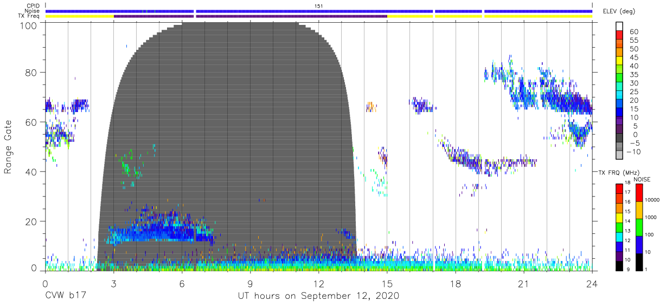This screenshot has width=666, height=307.
Task: Click the 100 tick on Range Gate axis
Action: click(30, 25)
